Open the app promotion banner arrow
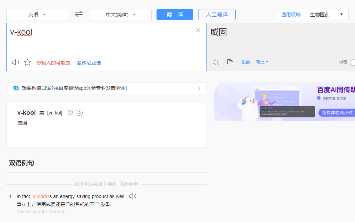The image size is (355, 222). [x=199, y=88]
